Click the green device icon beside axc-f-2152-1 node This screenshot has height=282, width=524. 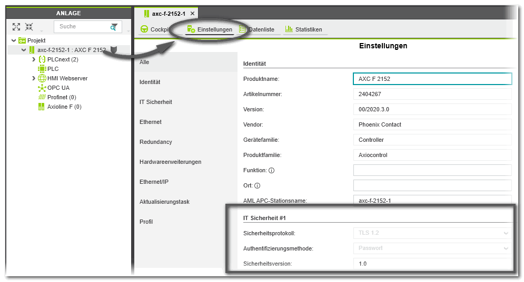(x=32, y=50)
